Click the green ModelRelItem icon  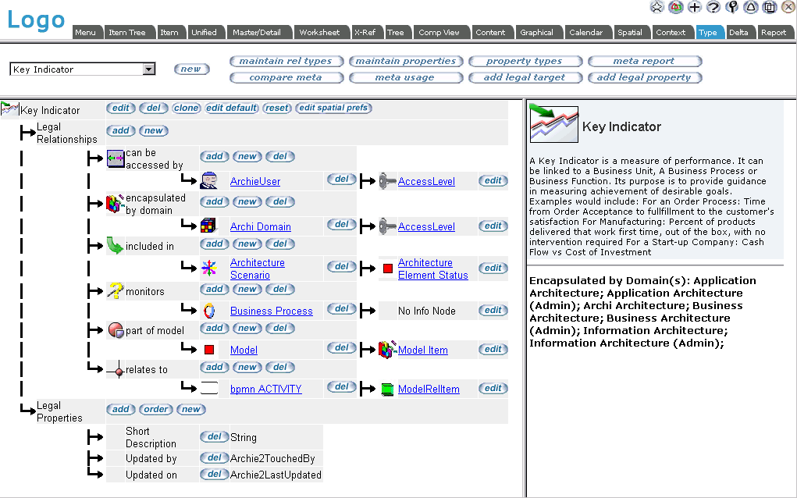click(387, 389)
